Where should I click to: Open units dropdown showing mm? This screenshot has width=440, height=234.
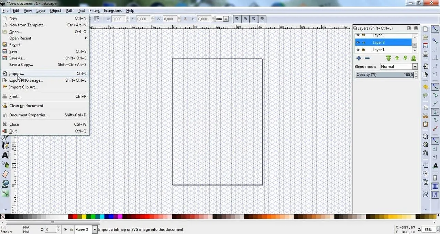(222, 19)
